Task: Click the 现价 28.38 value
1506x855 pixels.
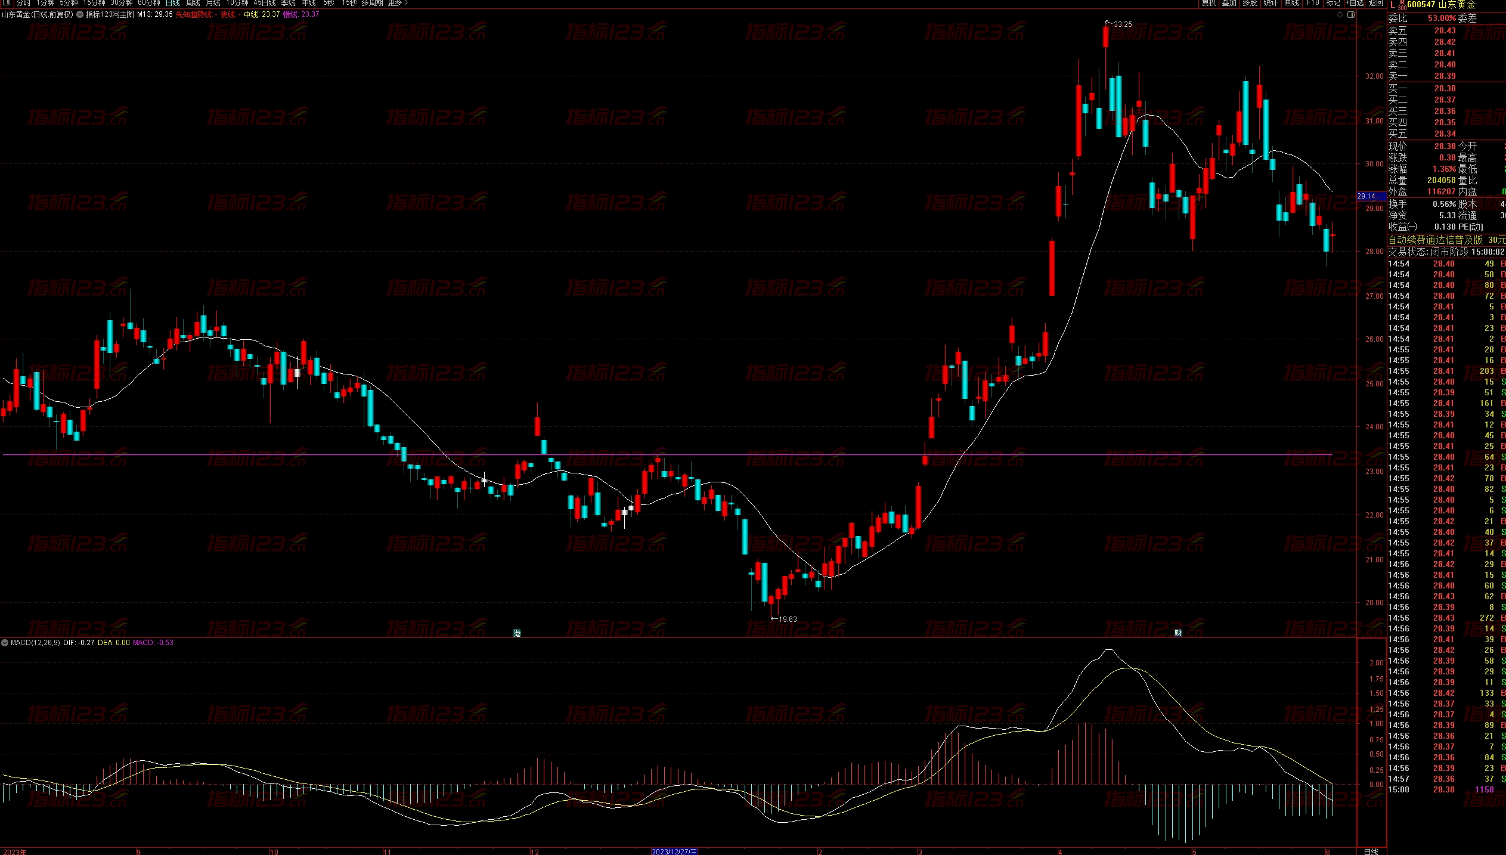Action: point(1445,146)
